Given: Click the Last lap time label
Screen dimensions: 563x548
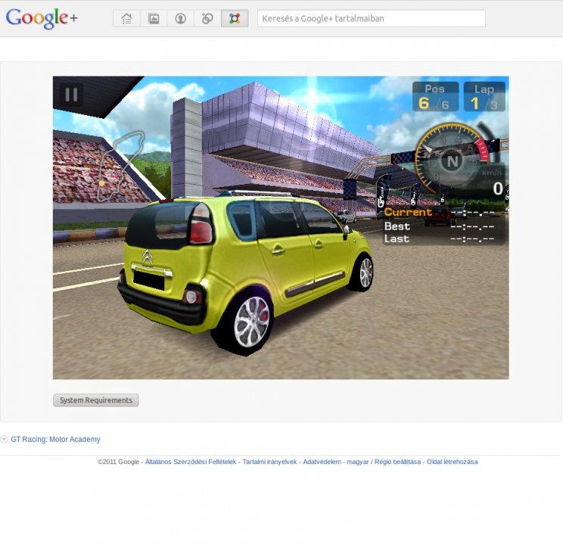Looking at the screenshot, I should [397, 239].
